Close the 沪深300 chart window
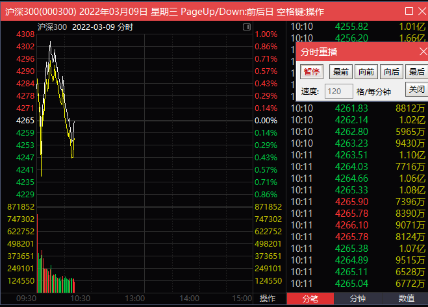This screenshot has width=428, height=307. pos(421,12)
